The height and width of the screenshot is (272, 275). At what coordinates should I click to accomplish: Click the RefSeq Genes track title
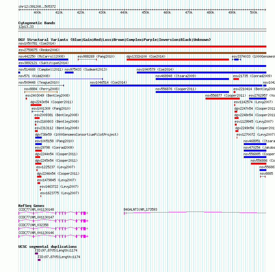31,206
